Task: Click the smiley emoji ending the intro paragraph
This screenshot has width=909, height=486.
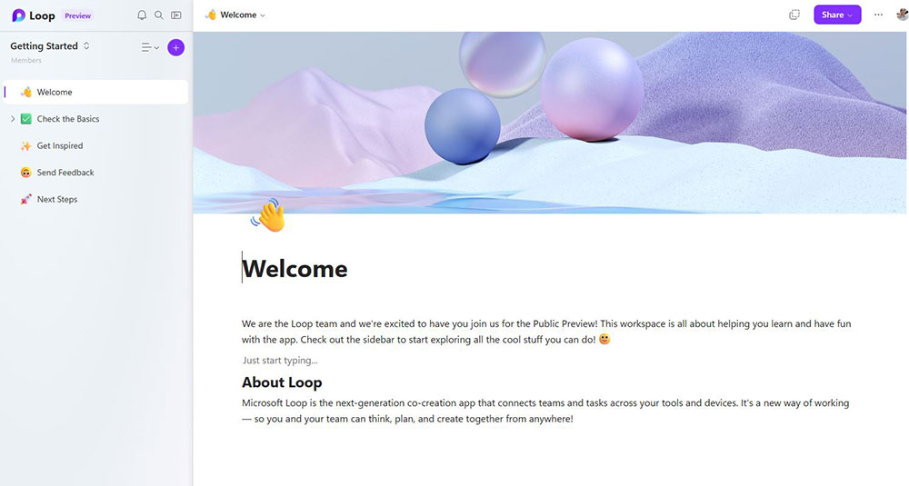Action: click(604, 339)
